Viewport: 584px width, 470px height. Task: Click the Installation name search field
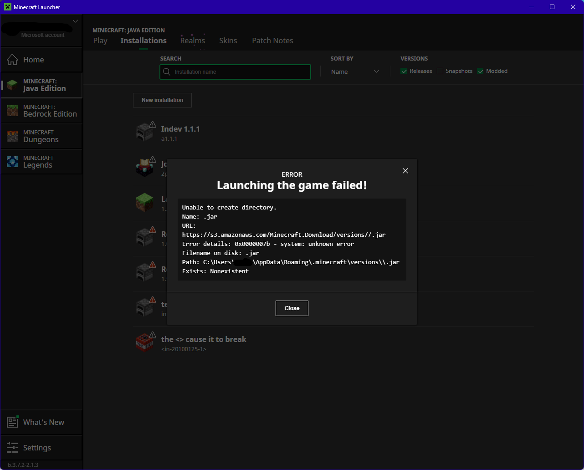click(235, 72)
